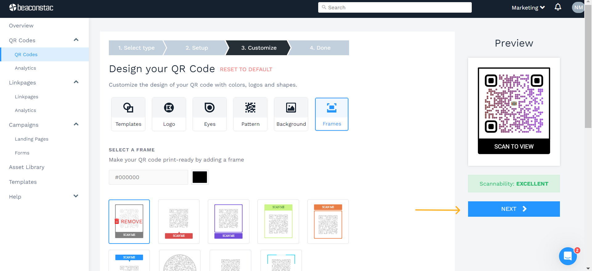The width and height of the screenshot is (592, 271).
Task: Click the SELECT A FRAME heading
Action: coord(132,150)
